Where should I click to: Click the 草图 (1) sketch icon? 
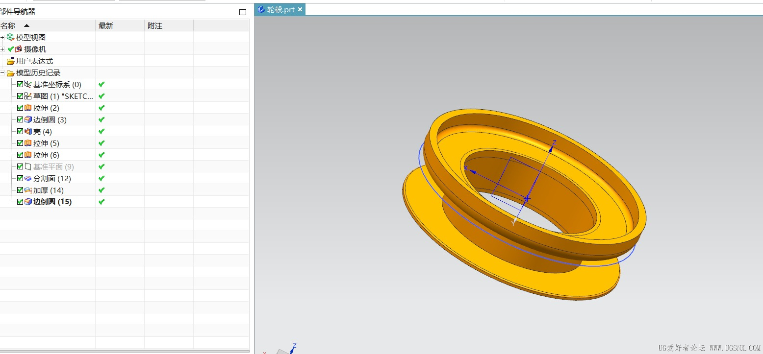28,96
